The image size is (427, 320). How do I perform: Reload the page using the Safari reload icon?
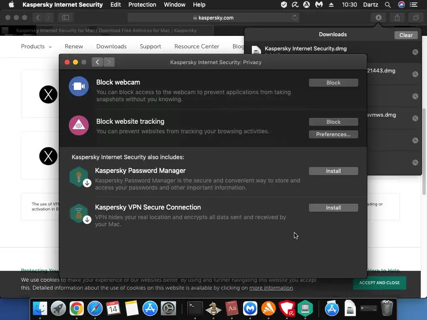pyautogui.click(x=294, y=17)
